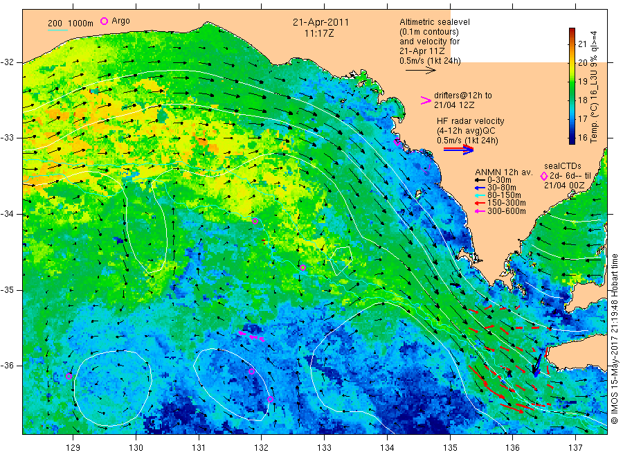623x457 pixels.
Task: Click the time label 11:17Z
Action: (319, 33)
